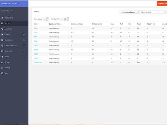Viewport: 167px width, 125px height.
Task: Open the Dashboard home icon
Action: pos(2,18)
